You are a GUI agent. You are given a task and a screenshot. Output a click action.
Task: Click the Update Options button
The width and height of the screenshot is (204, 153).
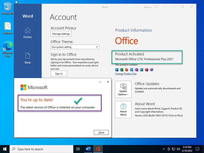(123, 89)
